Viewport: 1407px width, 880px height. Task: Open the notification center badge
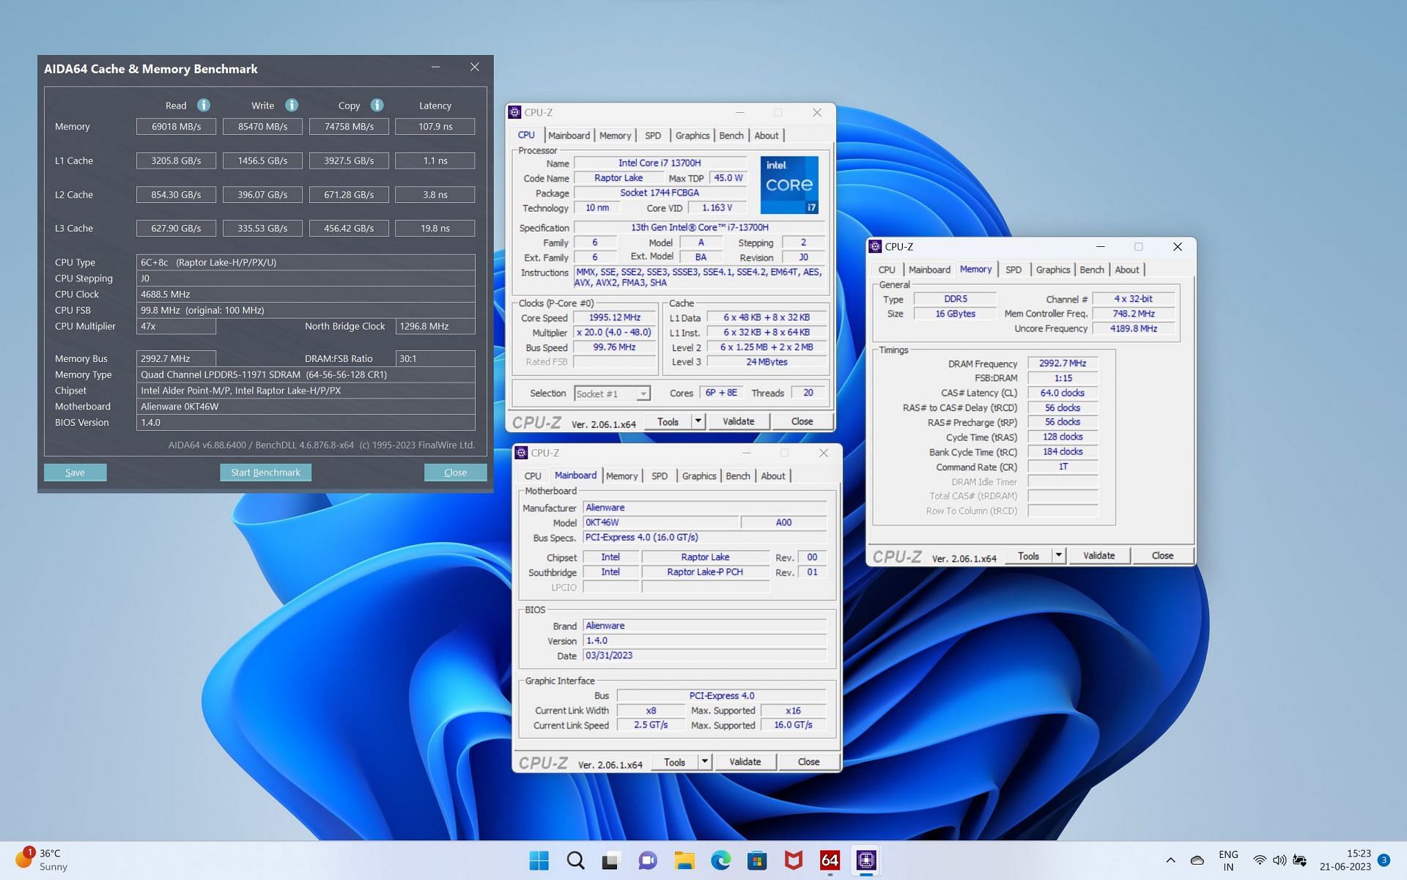[x=1384, y=860]
